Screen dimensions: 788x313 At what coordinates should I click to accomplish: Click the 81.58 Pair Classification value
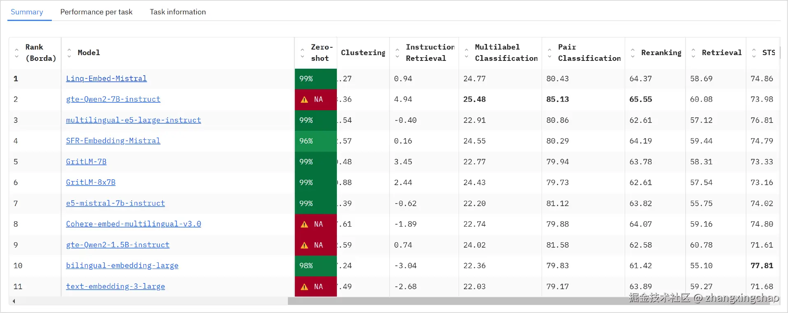[558, 245]
